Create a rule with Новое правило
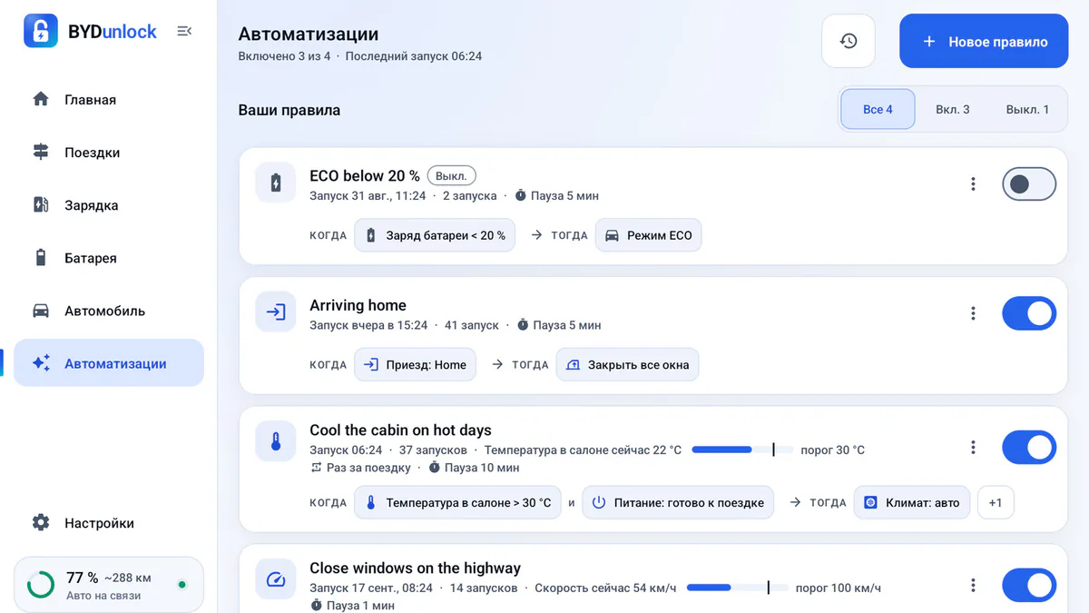 click(x=984, y=41)
